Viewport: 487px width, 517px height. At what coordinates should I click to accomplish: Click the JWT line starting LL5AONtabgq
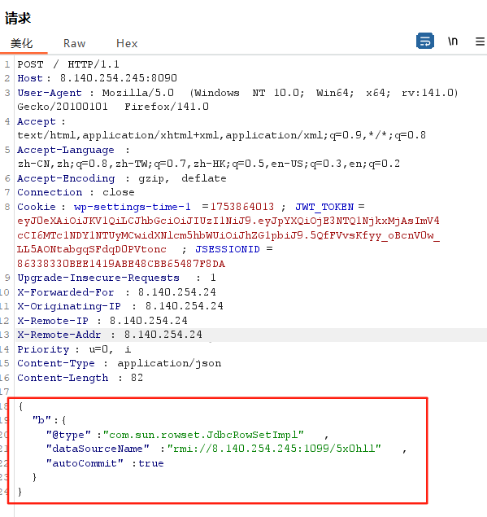(92, 249)
